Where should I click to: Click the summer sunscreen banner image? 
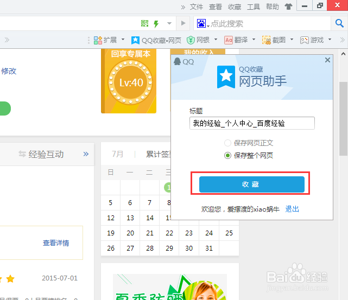[x=170, y=287]
